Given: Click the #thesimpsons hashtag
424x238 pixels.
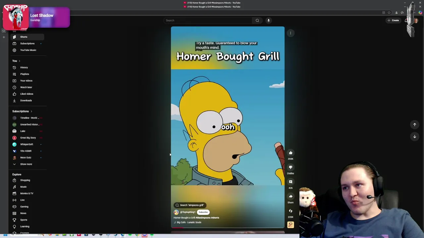Looking at the screenshot, I should point(203,218).
